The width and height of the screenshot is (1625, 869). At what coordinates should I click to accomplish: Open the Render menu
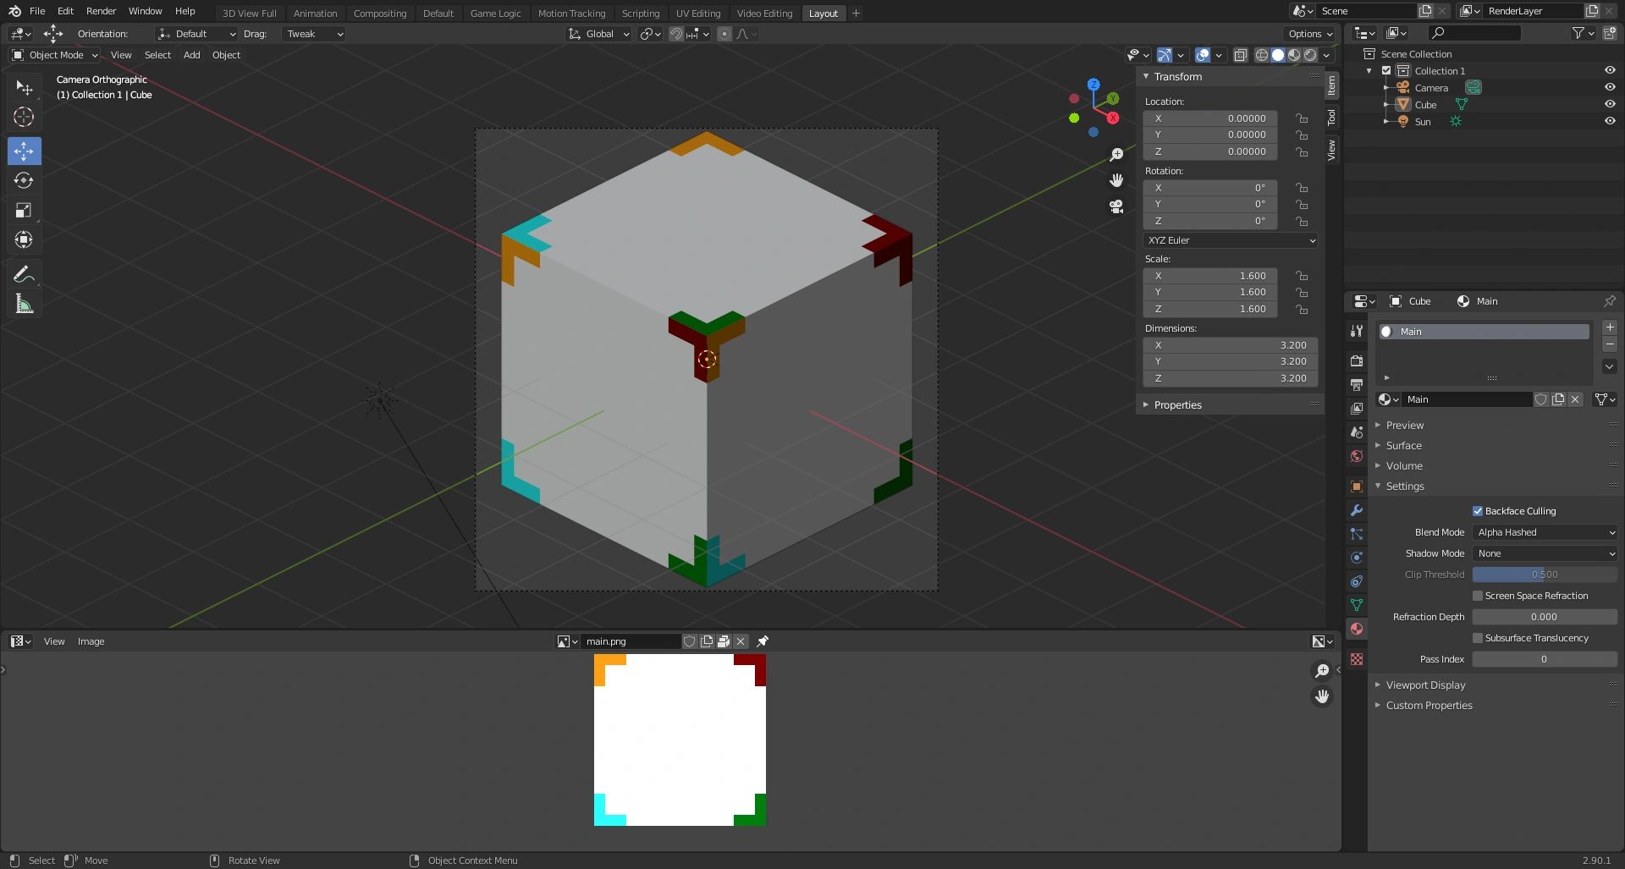click(101, 11)
